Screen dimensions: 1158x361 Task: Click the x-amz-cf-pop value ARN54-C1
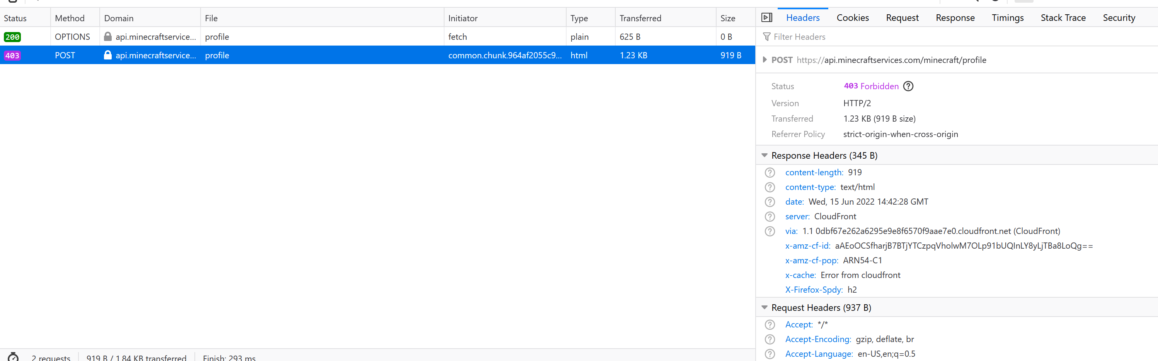pos(863,261)
